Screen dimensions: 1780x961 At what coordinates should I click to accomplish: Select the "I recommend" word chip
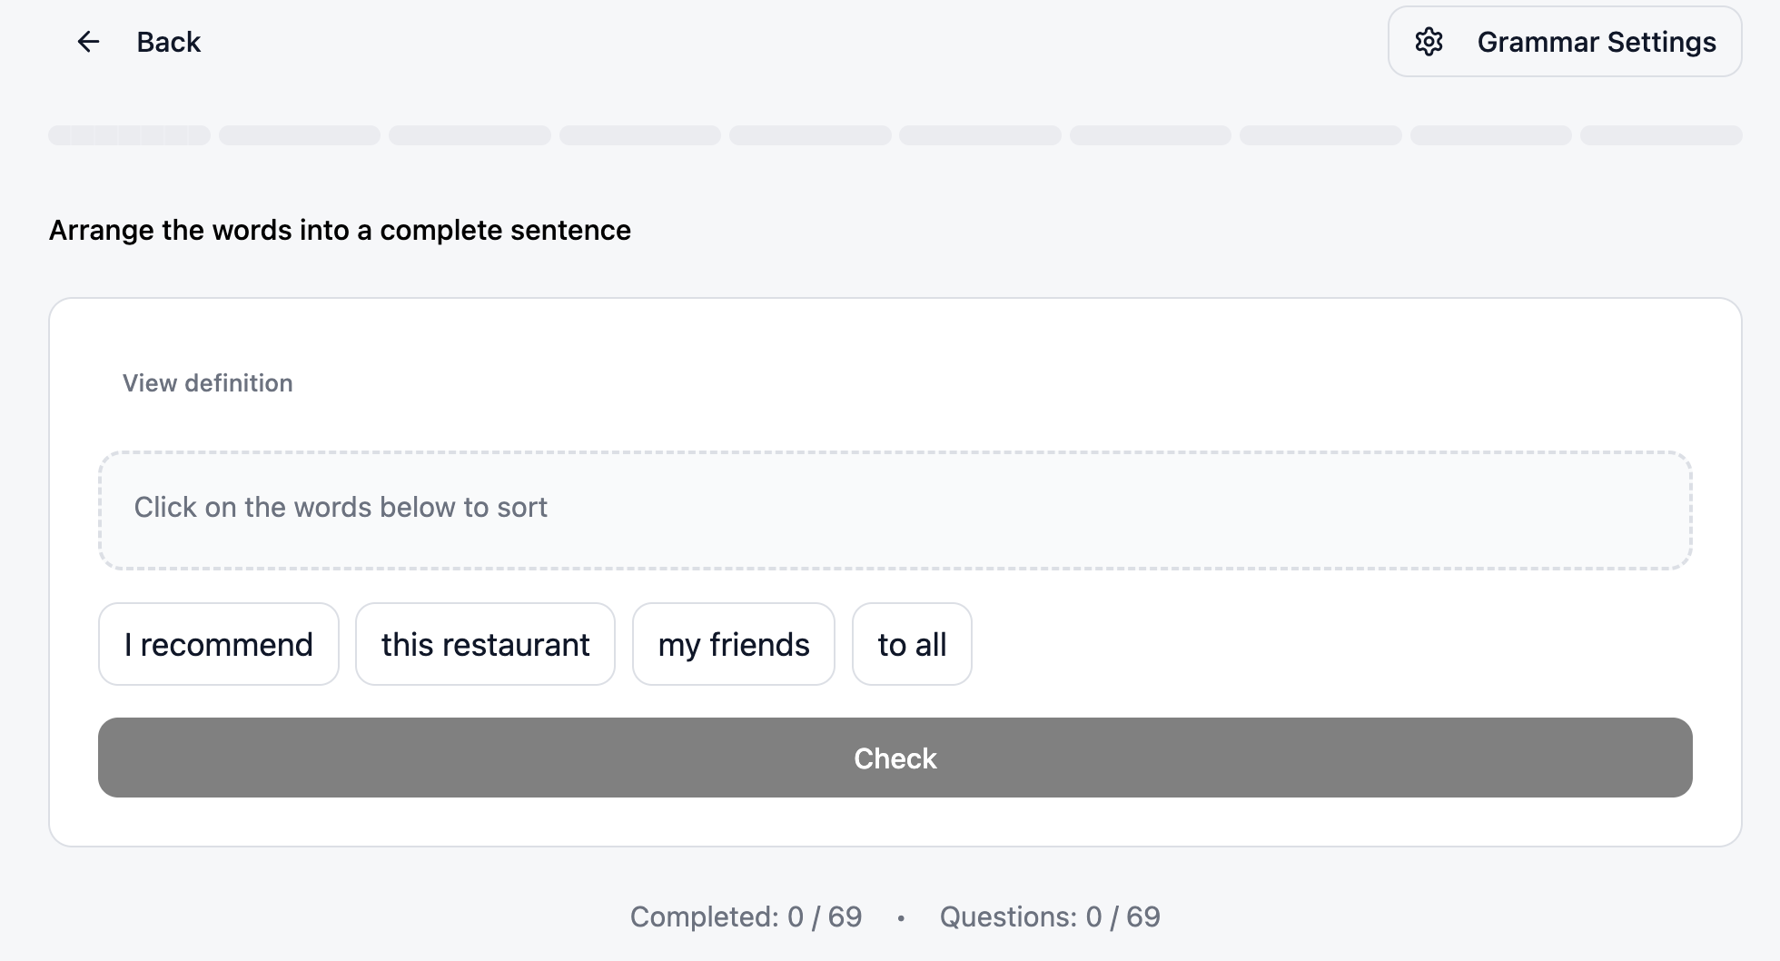(x=219, y=644)
